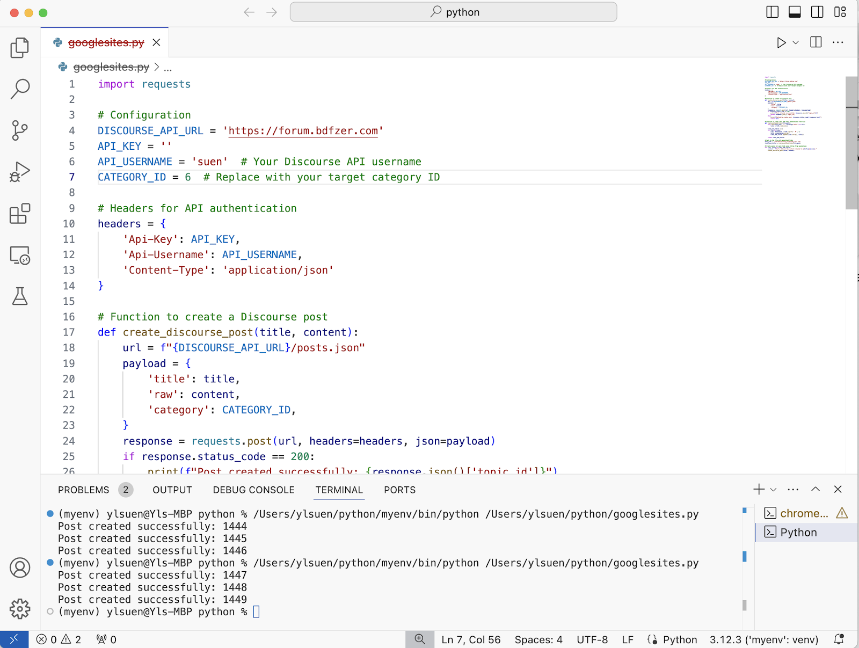Click the Spaces: 4 indentation setting
Viewport: 859px width, 648px height.
[538, 639]
